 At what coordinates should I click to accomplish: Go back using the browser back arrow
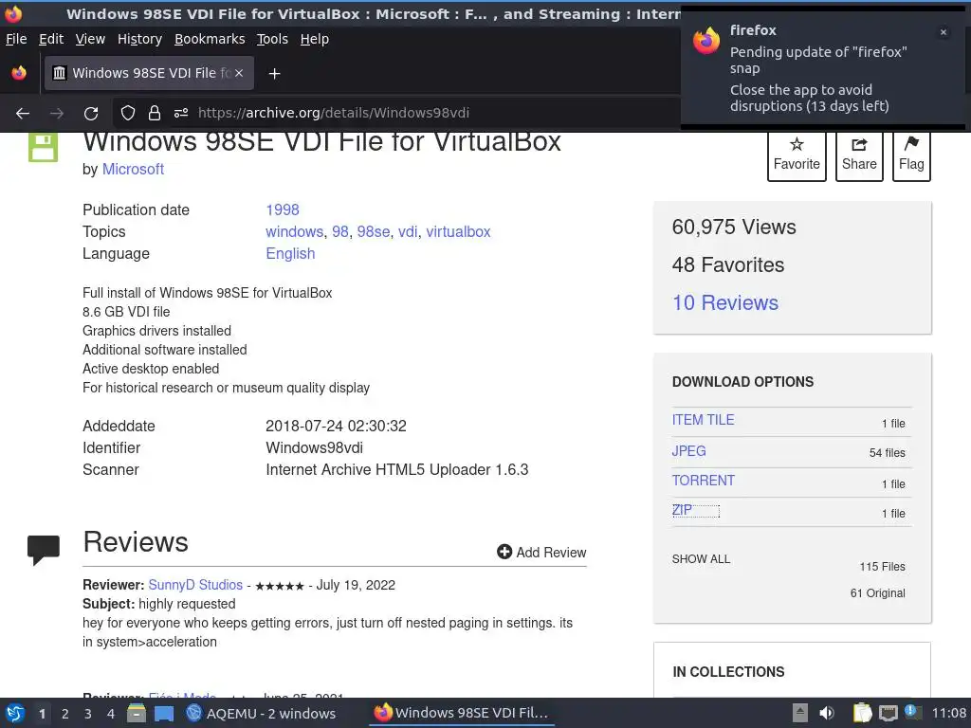[23, 114]
